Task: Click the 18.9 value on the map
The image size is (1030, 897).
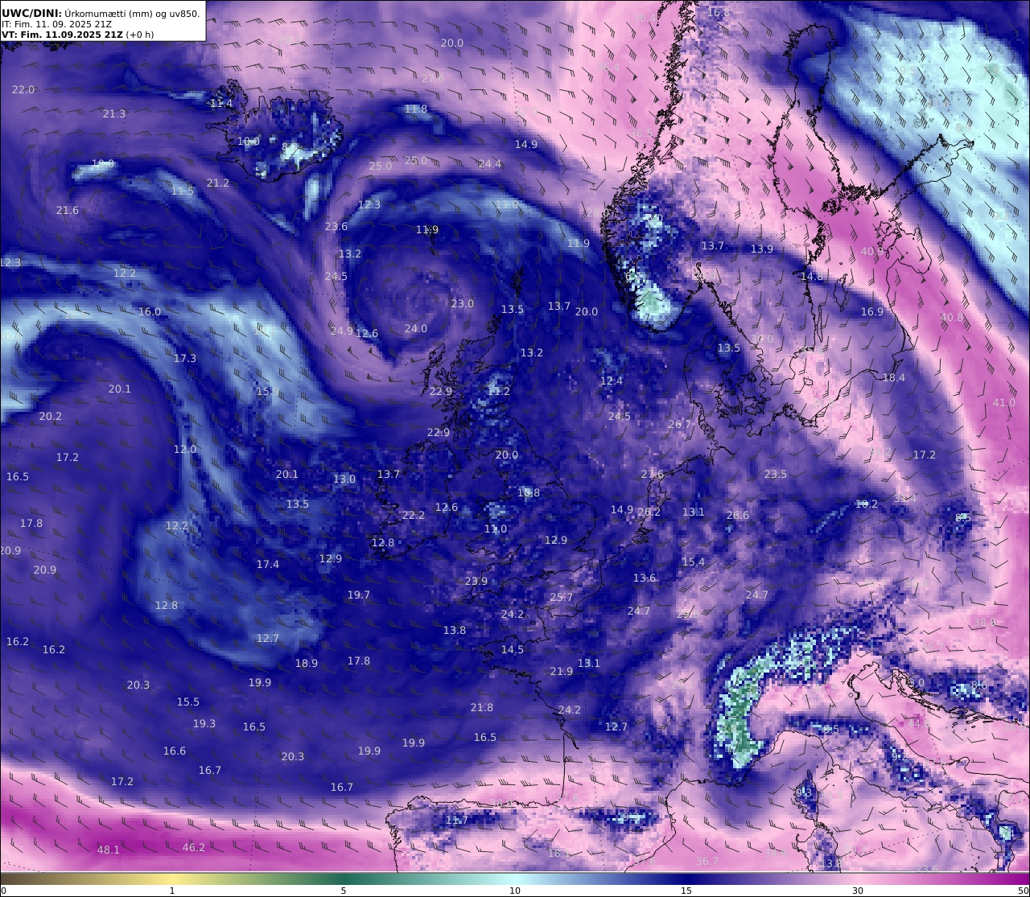Action: (x=307, y=663)
